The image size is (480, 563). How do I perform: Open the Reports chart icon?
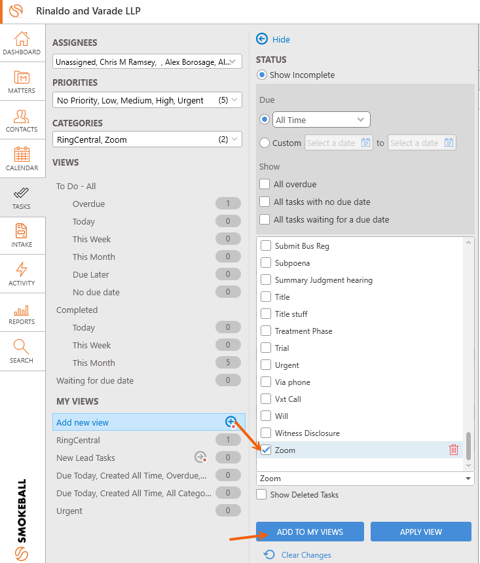point(22,310)
